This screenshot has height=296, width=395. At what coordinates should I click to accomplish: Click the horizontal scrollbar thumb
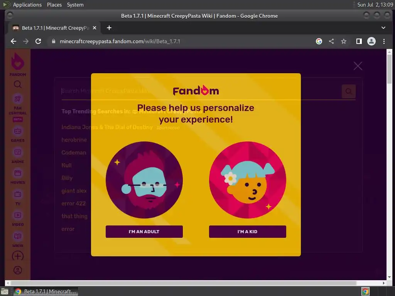(183, 283)
